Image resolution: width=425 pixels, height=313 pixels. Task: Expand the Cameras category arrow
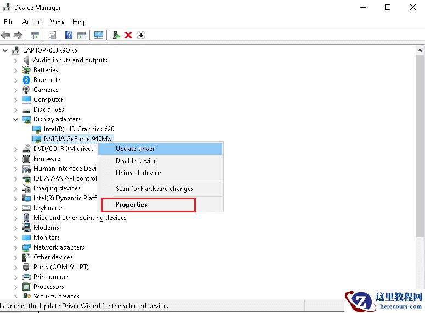tap(16, 90)
